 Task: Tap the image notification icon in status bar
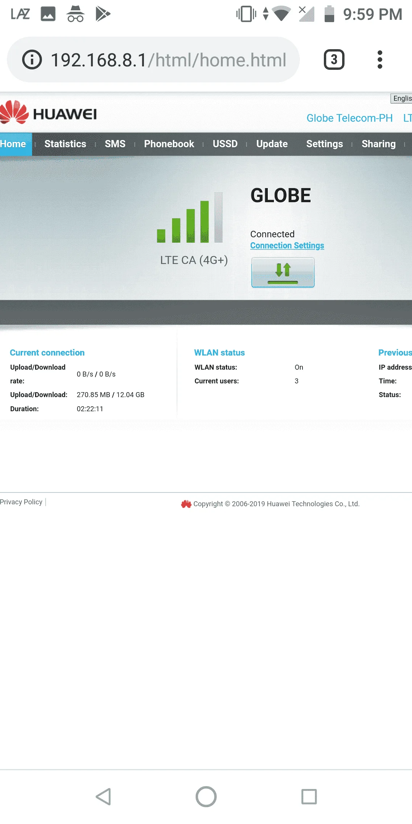[x=48, y=14]
